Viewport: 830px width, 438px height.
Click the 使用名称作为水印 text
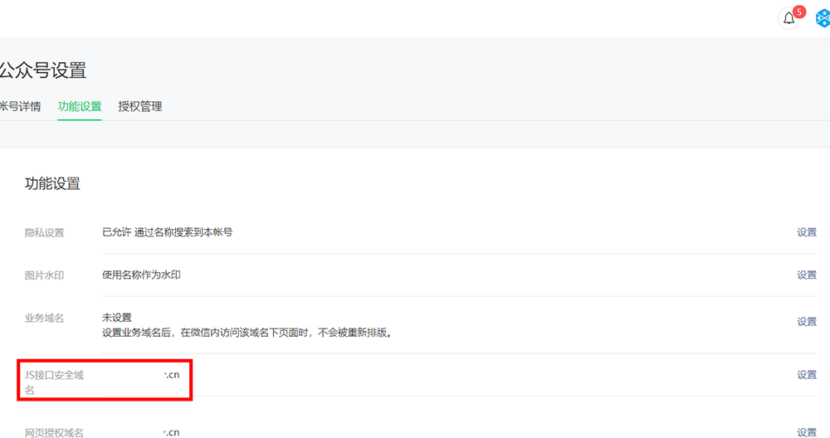point(141,275)
